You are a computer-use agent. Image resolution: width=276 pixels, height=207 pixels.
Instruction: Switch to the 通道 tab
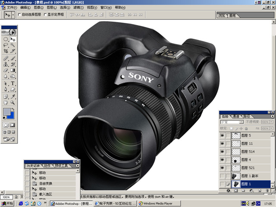tap(236, 116)
